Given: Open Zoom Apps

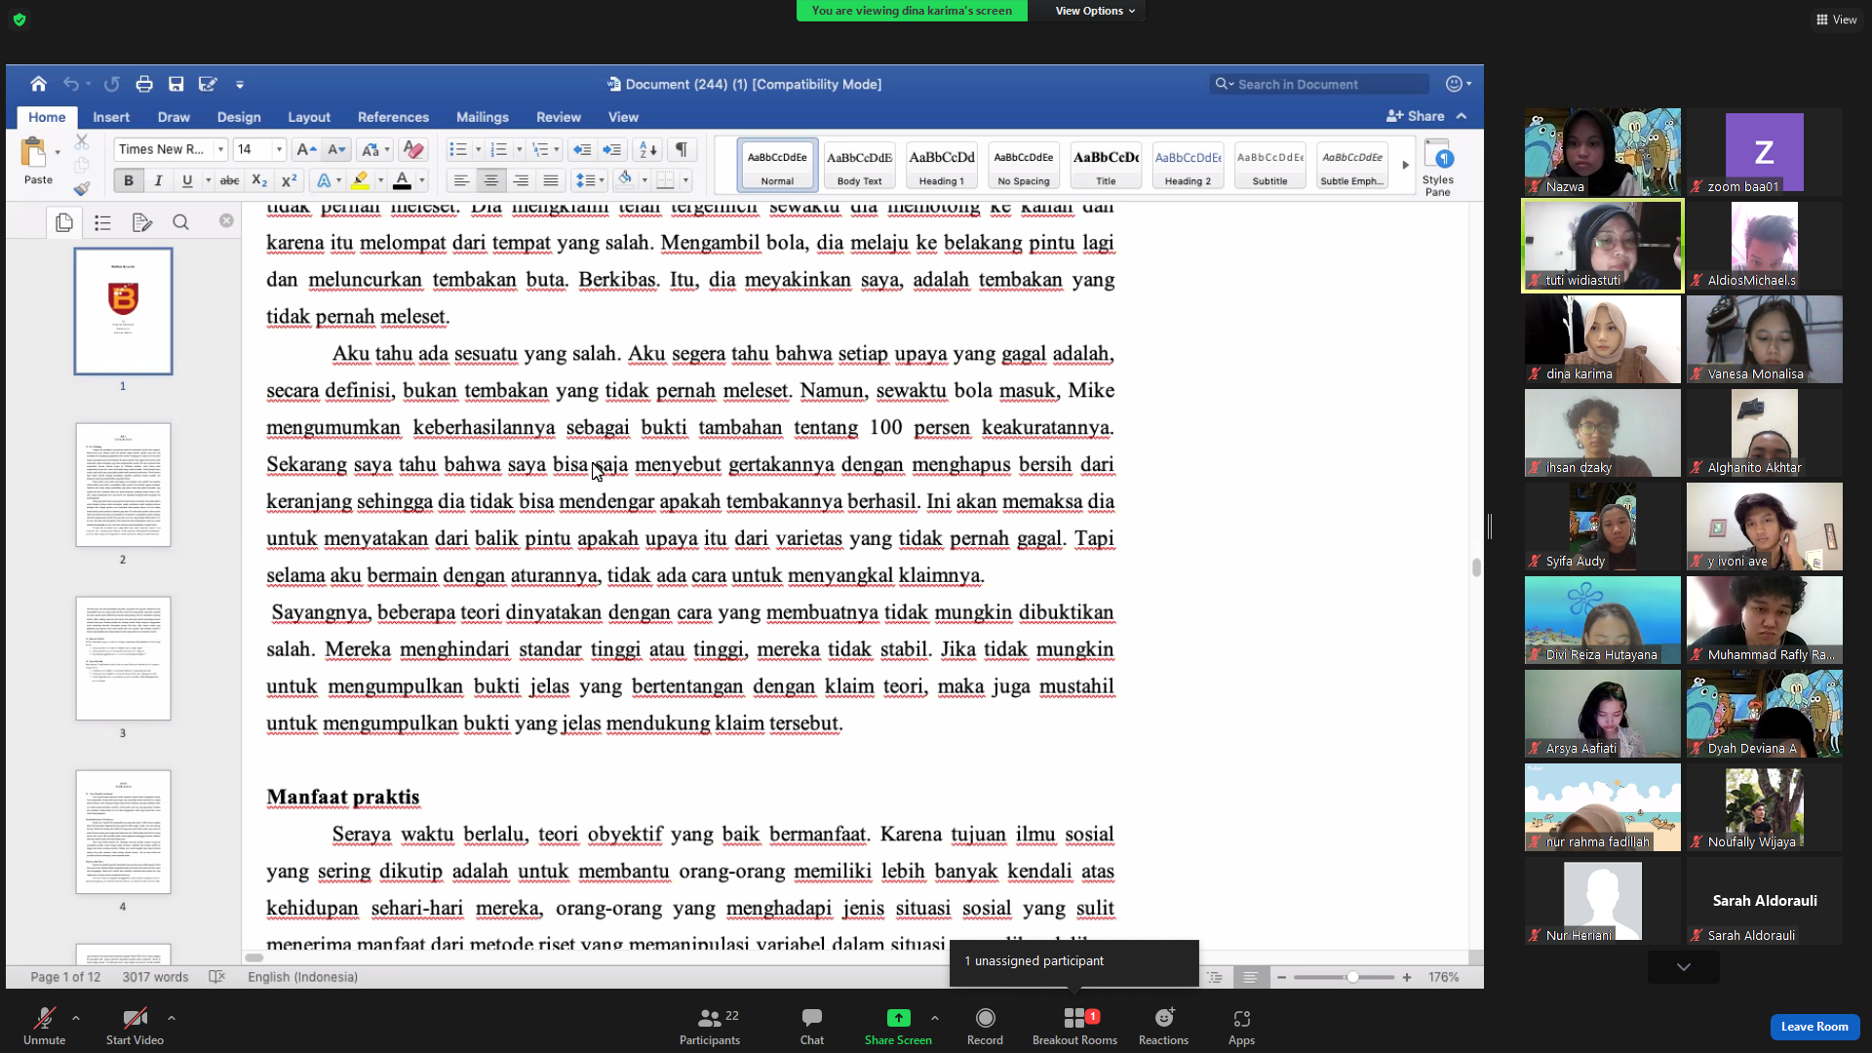Looking at the screenshot, I should (1241, 1027).
